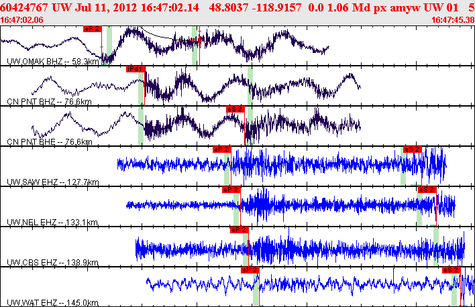Click the CN PNT BHZ -- 76.6km label

pos(49,101)
